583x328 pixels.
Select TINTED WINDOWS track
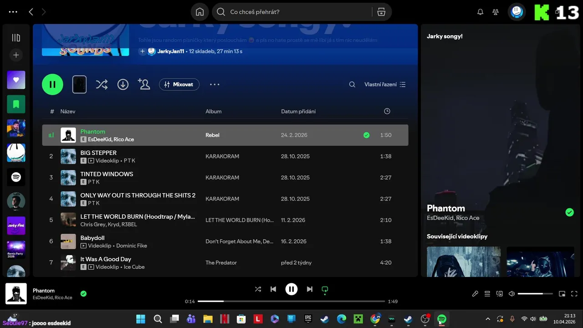(225, 177)
